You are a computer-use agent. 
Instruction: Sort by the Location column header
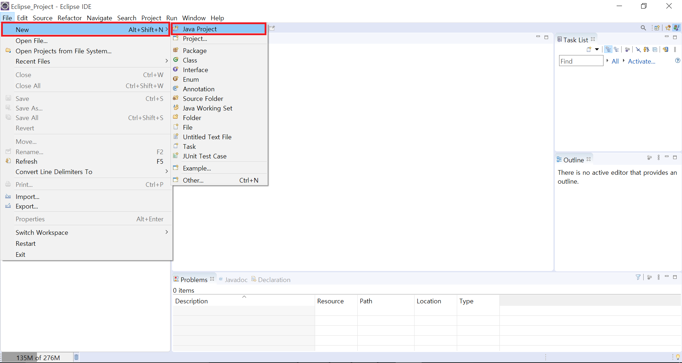click(x=435, y=301)
